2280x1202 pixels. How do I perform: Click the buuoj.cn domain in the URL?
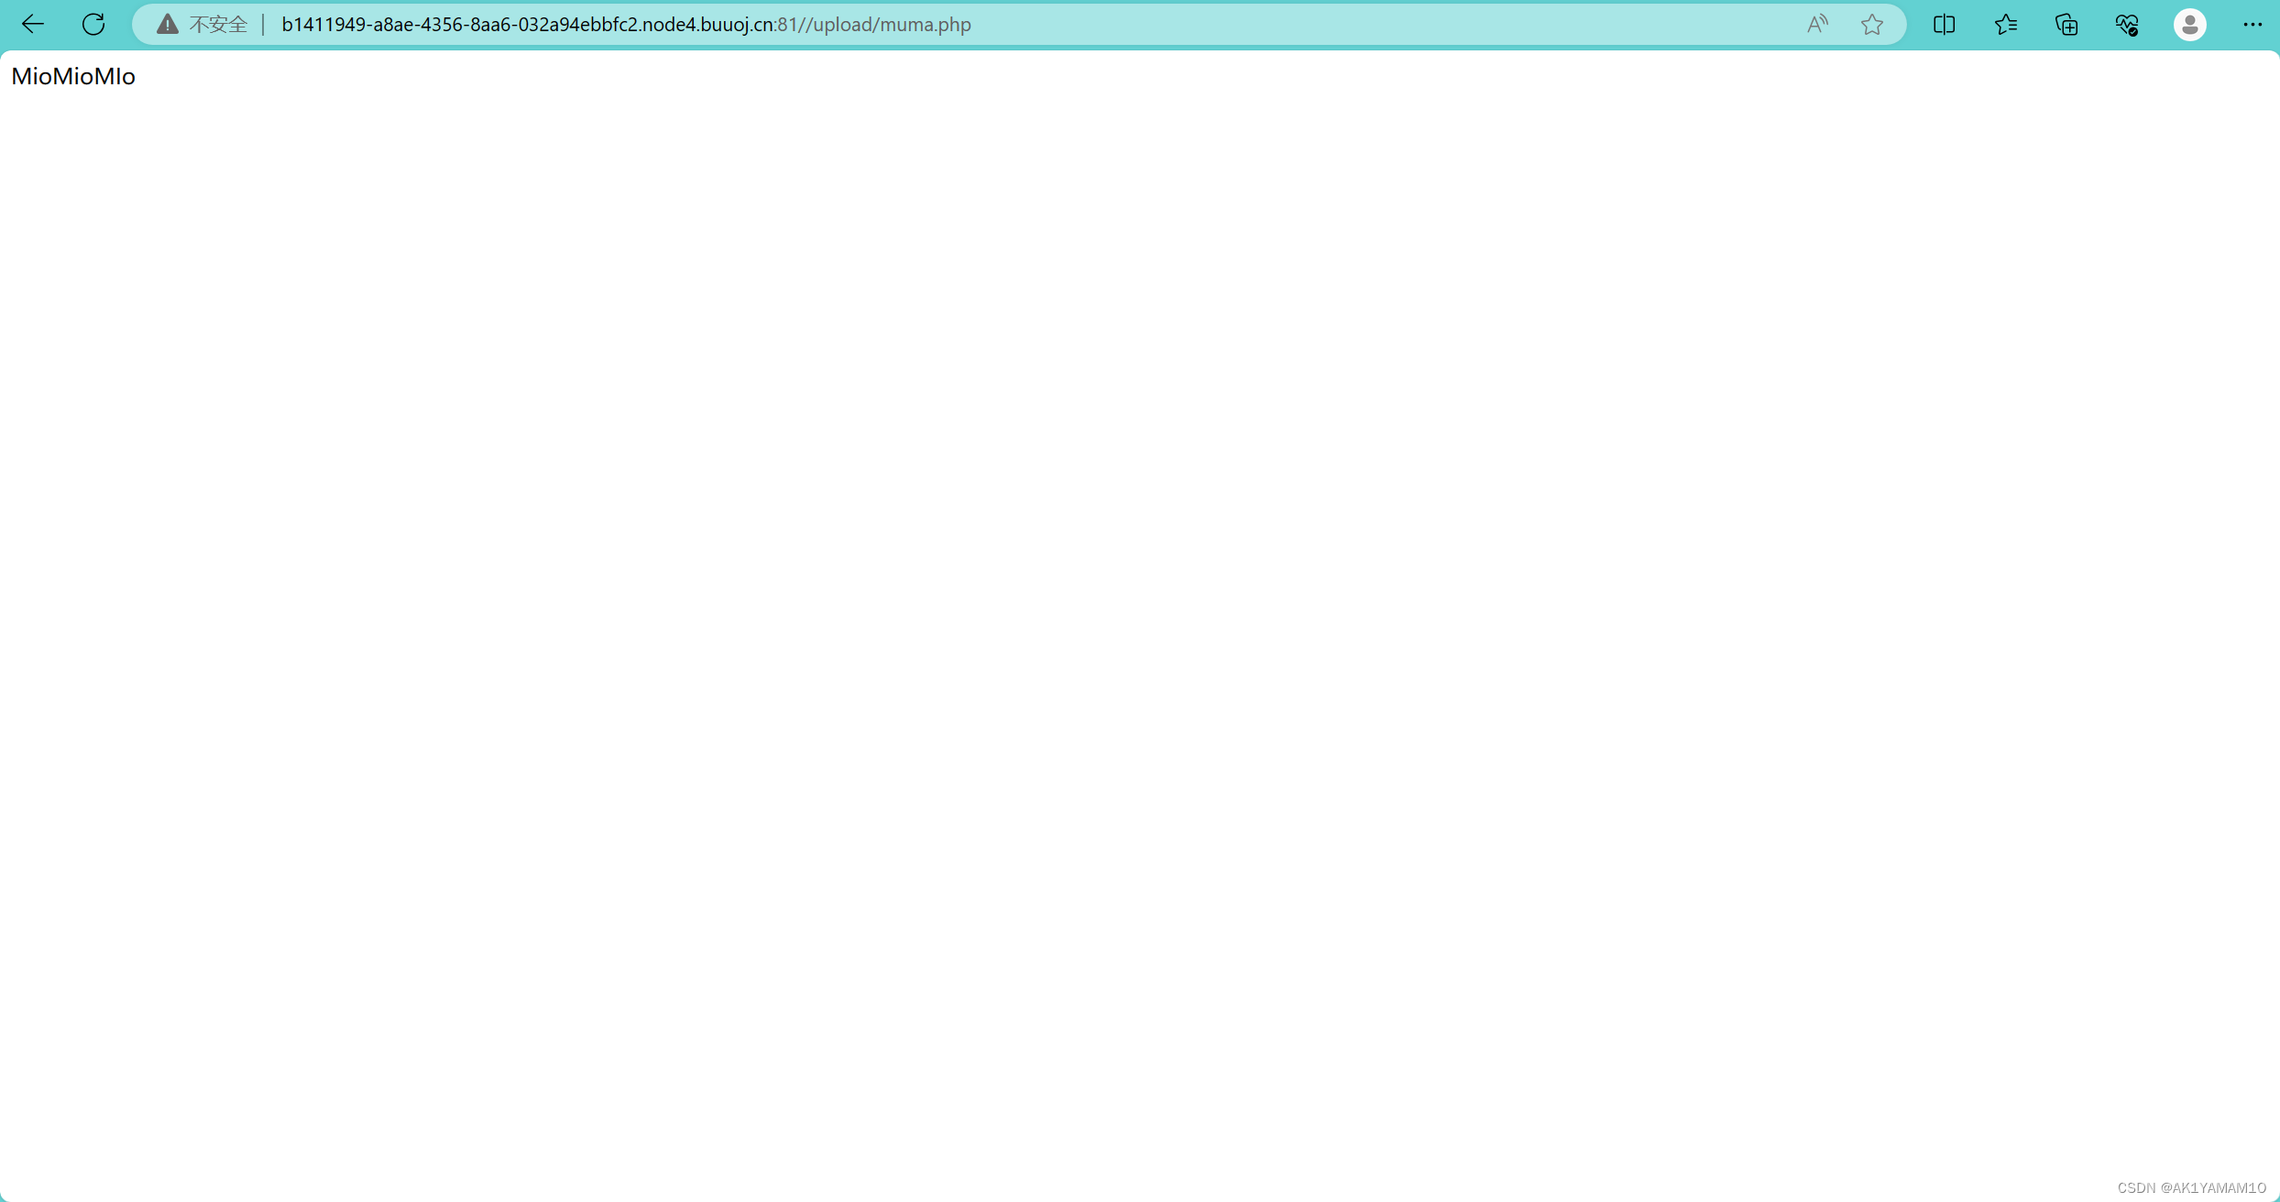click(735, 25)
